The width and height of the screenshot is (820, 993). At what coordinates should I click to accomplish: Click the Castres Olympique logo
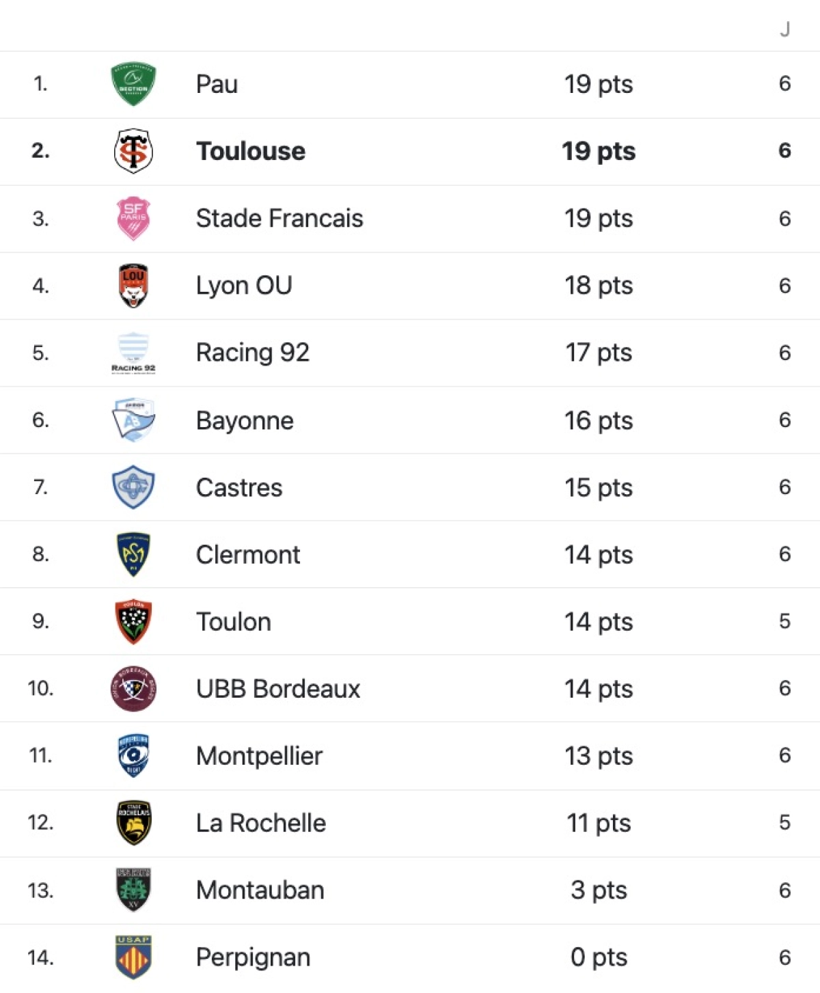pos(134,487)
